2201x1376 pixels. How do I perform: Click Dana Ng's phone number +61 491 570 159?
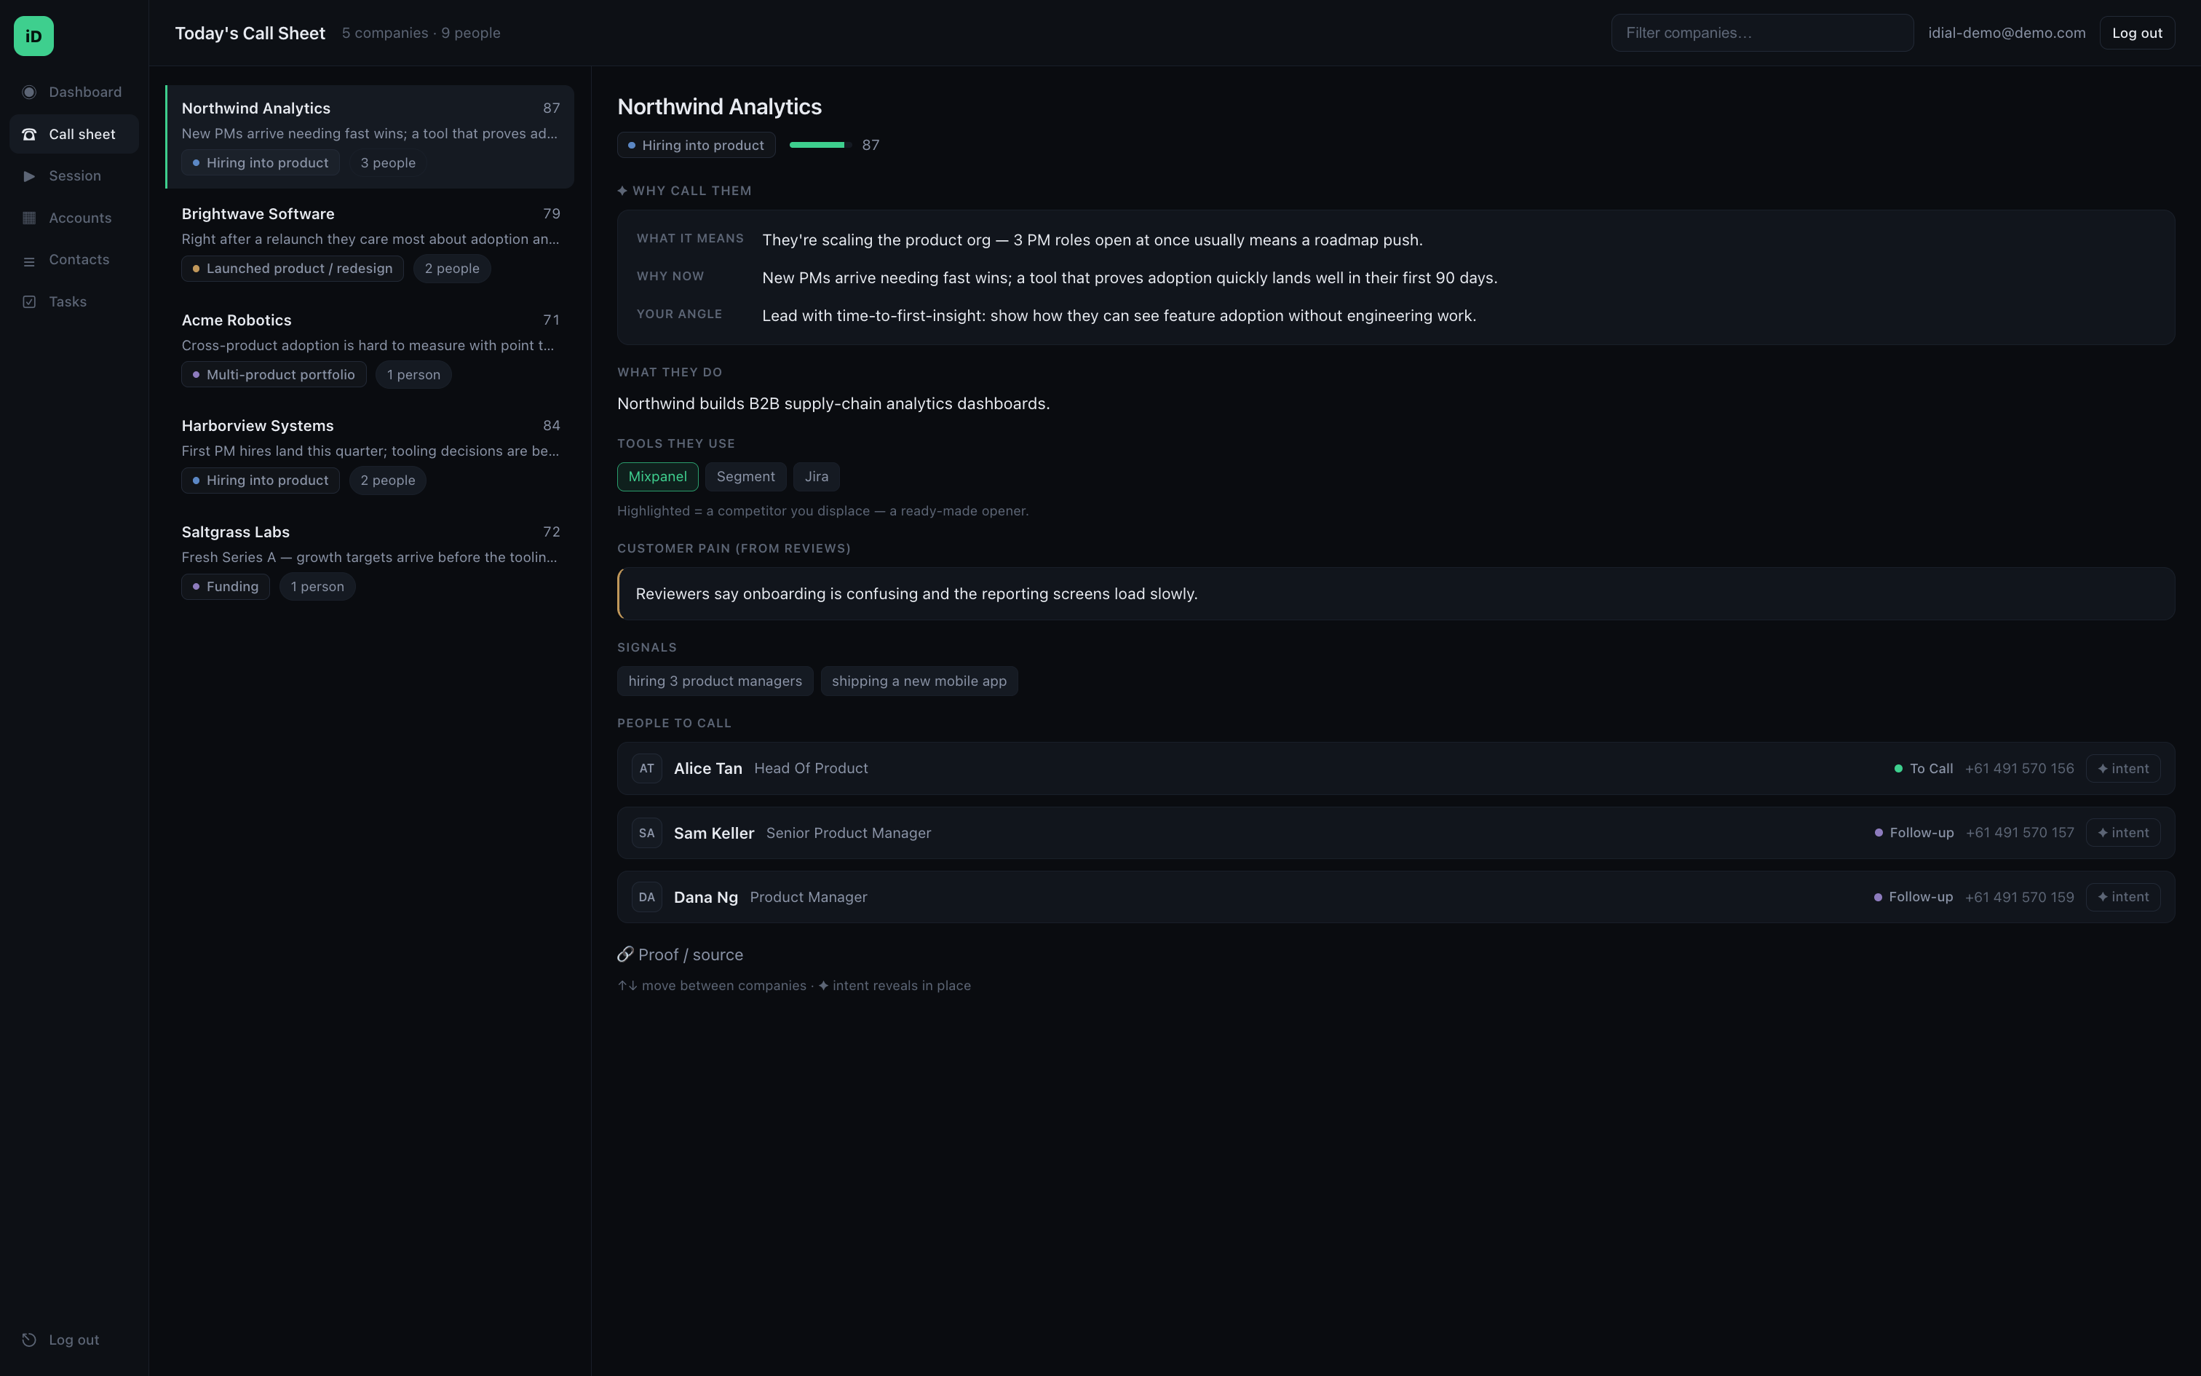coord(2019,897)
